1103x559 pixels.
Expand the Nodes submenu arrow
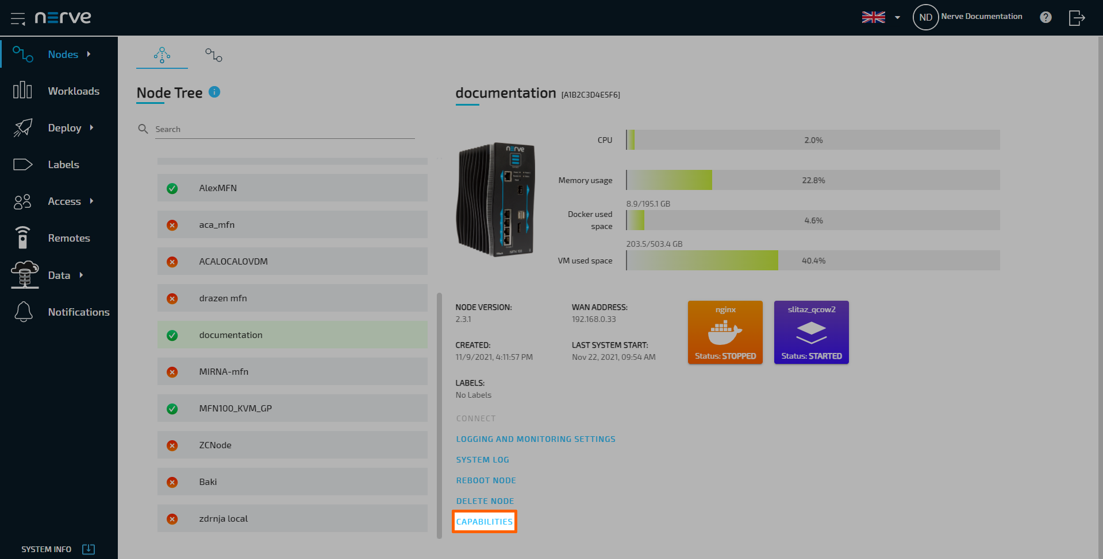tap(89, 54)
